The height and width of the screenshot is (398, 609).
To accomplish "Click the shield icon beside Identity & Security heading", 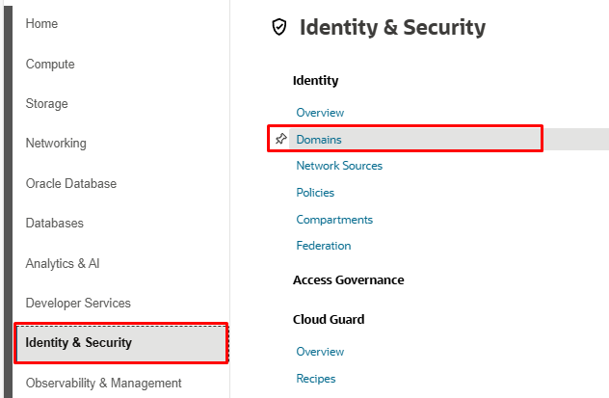I will coord(279,27).
